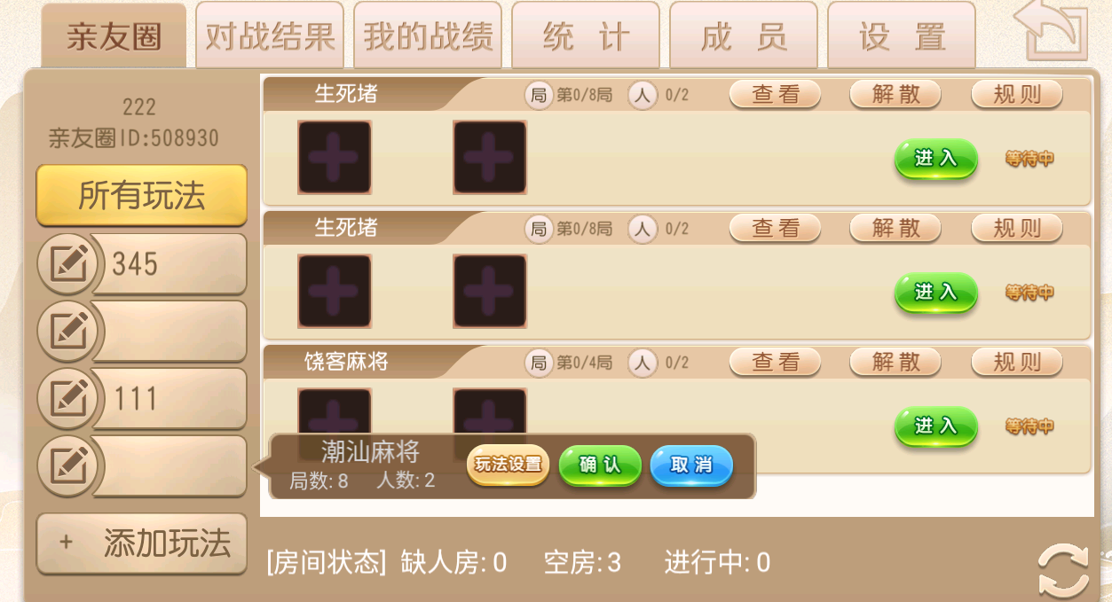This screenshot has height=602, width=1112.
Task: Click first plus seat in the 饶客麻将 room
Action: coord(335,412)
